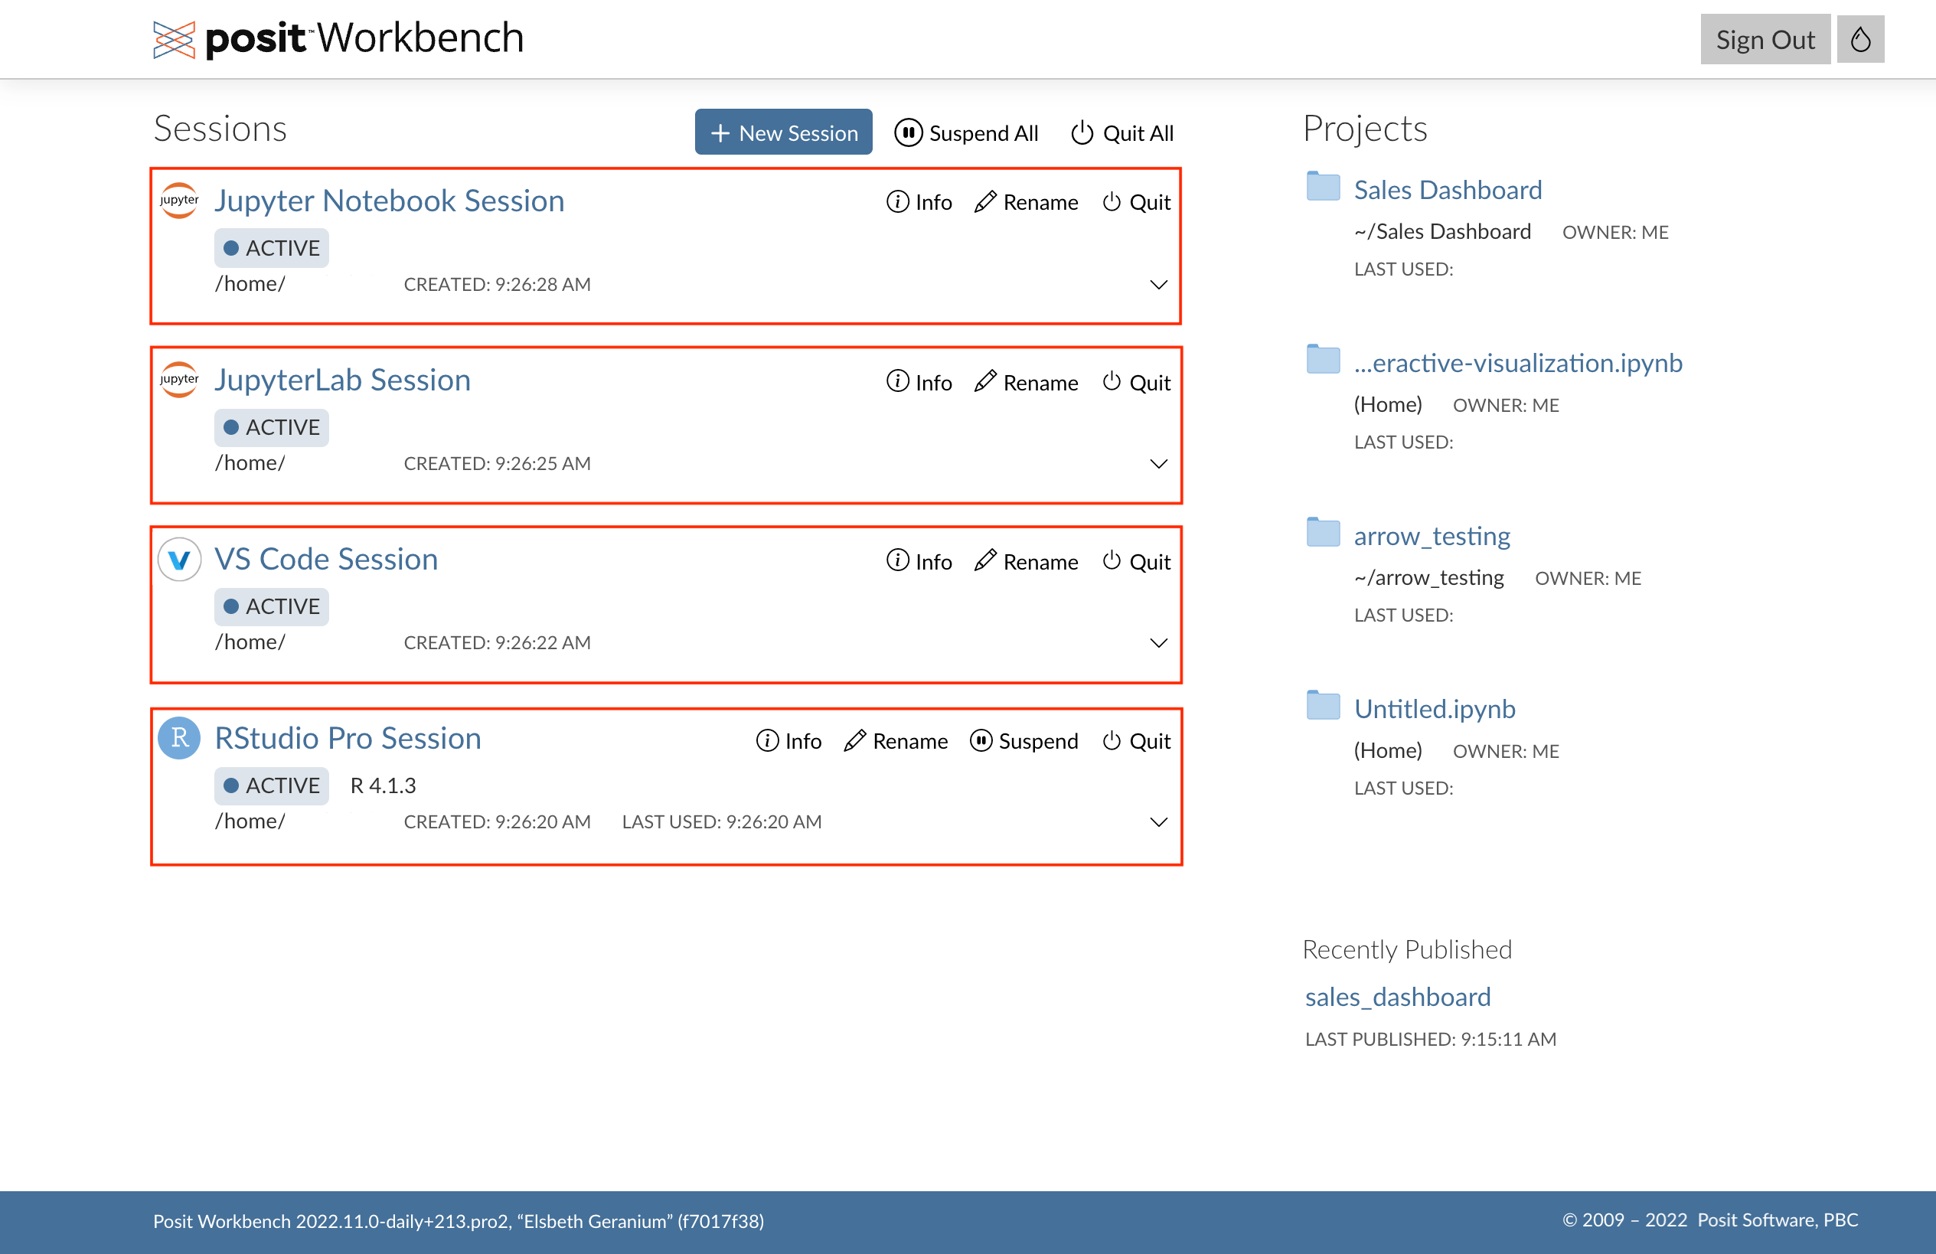Click LAST USED: 9:26:20 AM text
This screenshot has height=1254, width=1936.
click(x=722, y=822)
